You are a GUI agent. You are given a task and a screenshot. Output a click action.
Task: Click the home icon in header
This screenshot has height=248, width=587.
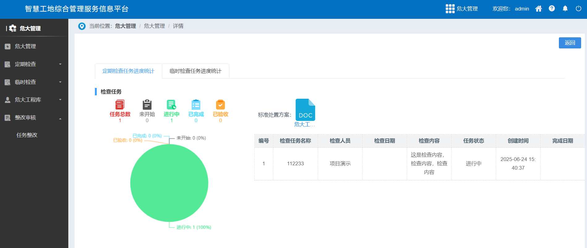pyautogui.click(x=538, y=9)
